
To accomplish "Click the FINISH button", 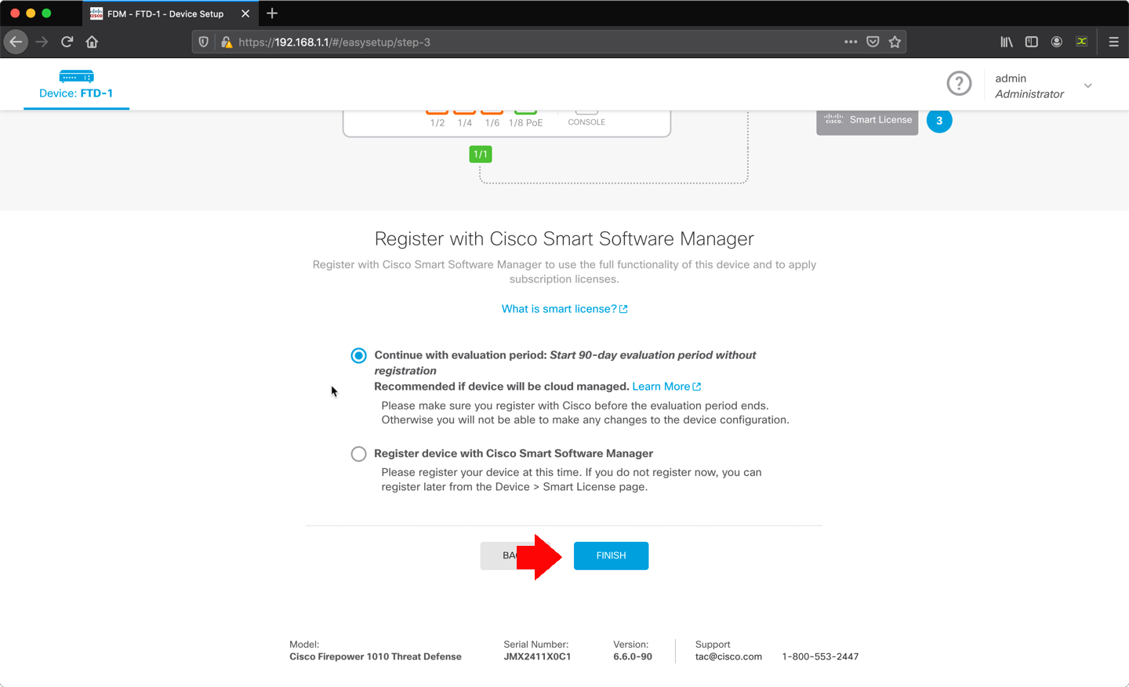I will pyautogui.click(x=611, y=555).
